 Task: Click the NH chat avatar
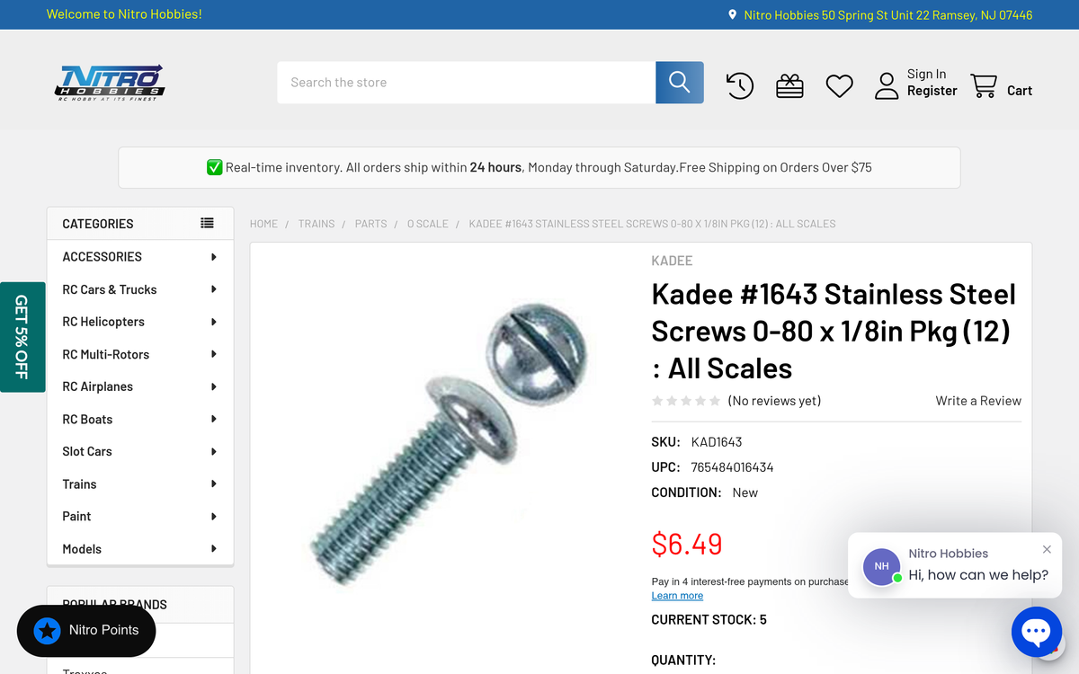[881, 566]
